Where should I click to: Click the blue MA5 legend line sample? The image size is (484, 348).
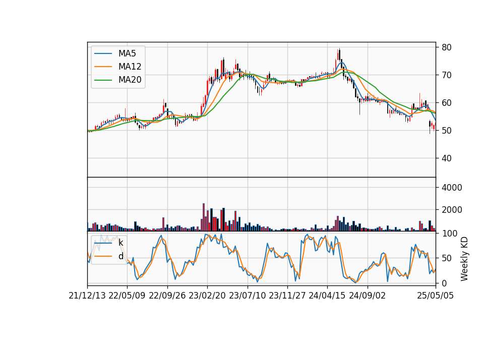pyautogui.click(x=103, y=53)
